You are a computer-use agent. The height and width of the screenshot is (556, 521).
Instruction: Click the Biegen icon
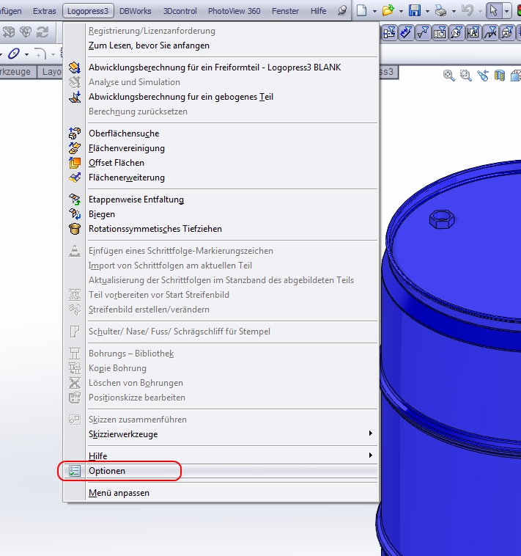click(x=75, y=214)
